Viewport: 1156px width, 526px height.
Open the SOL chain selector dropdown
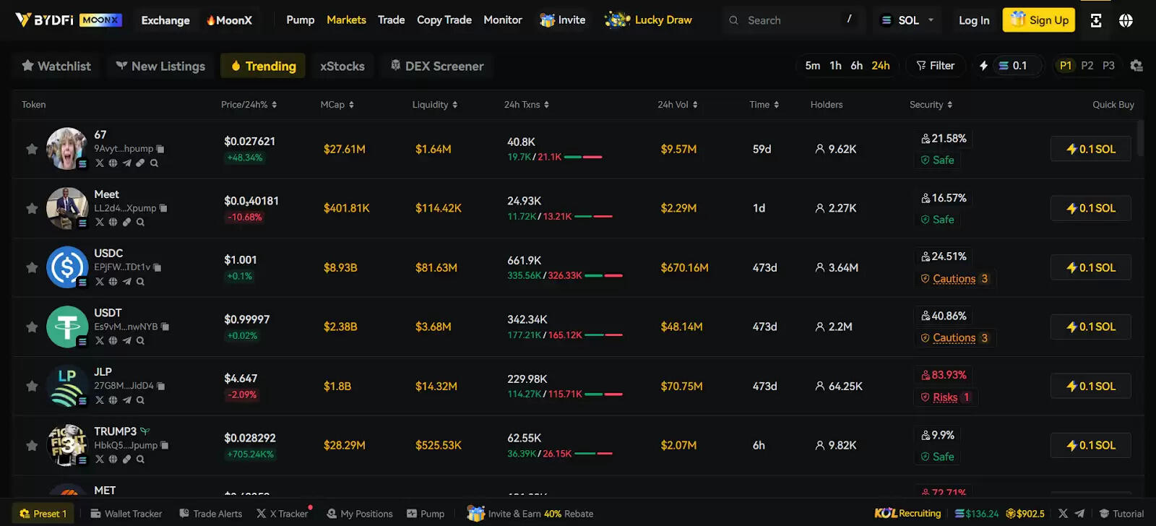click(x=907, y=20)
